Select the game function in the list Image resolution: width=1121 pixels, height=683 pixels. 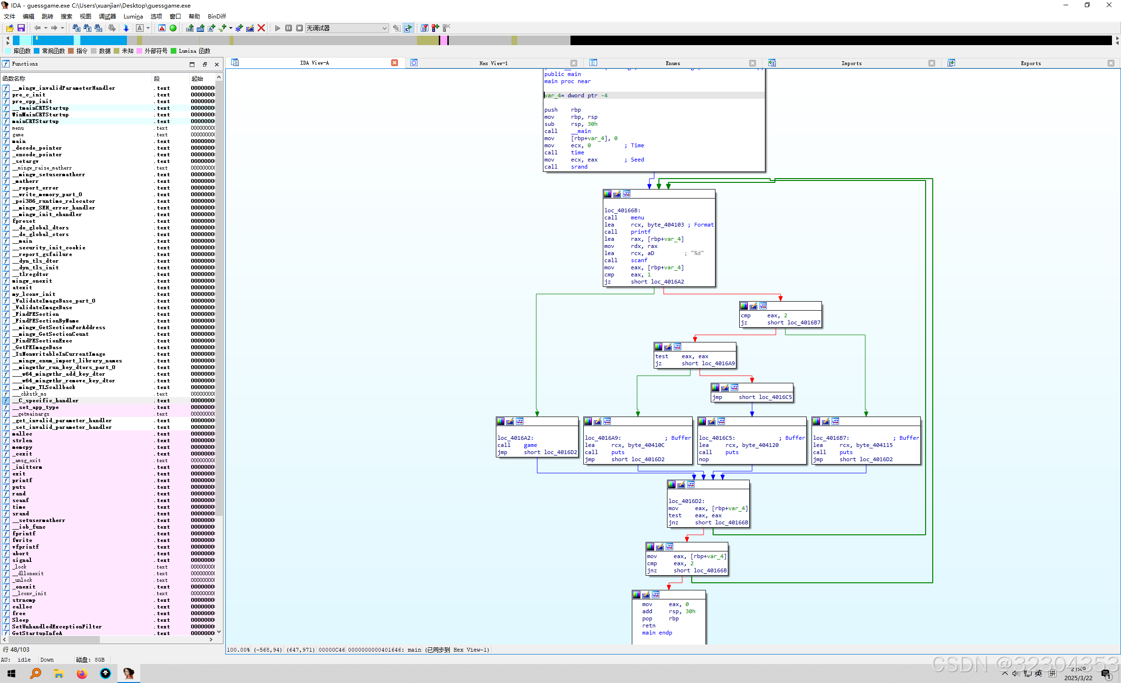[18, 135]
